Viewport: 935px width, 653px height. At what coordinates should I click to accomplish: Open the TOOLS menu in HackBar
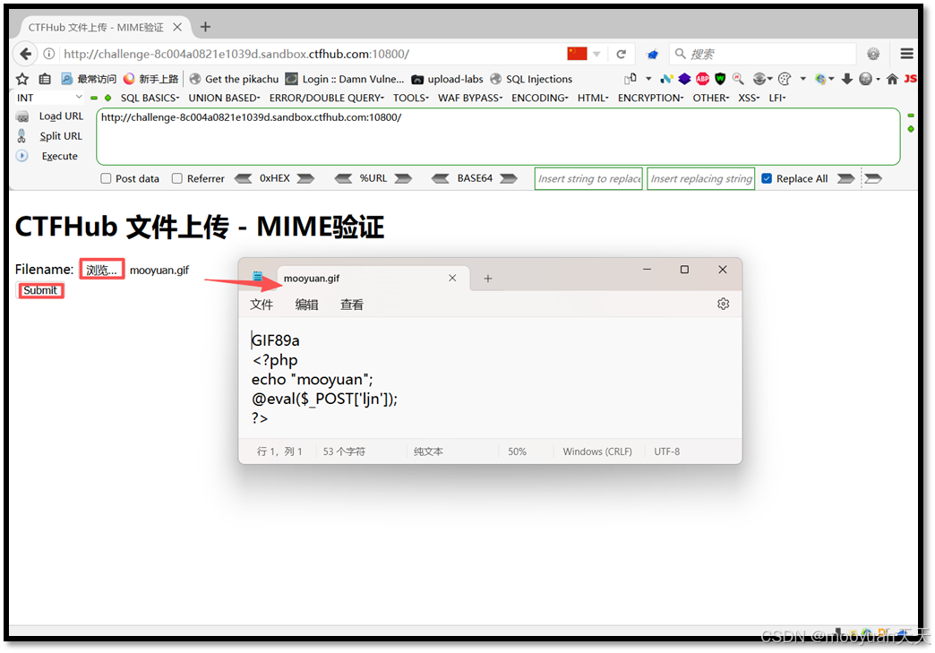coord(411,98)
